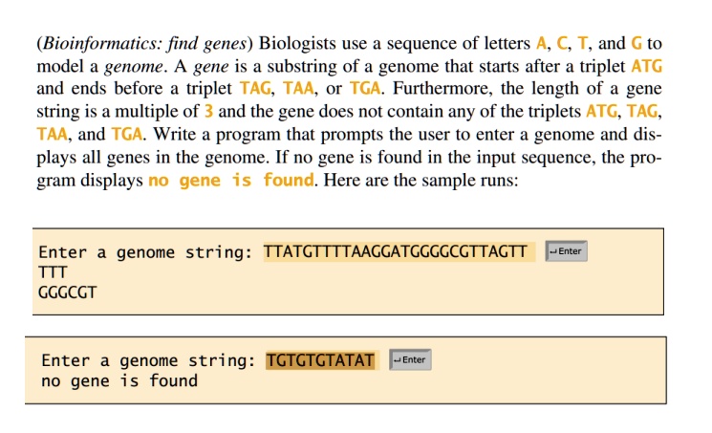Click the Enter key icon in first sample
Viewport: 712px width, 433px height.
(566, 251)
